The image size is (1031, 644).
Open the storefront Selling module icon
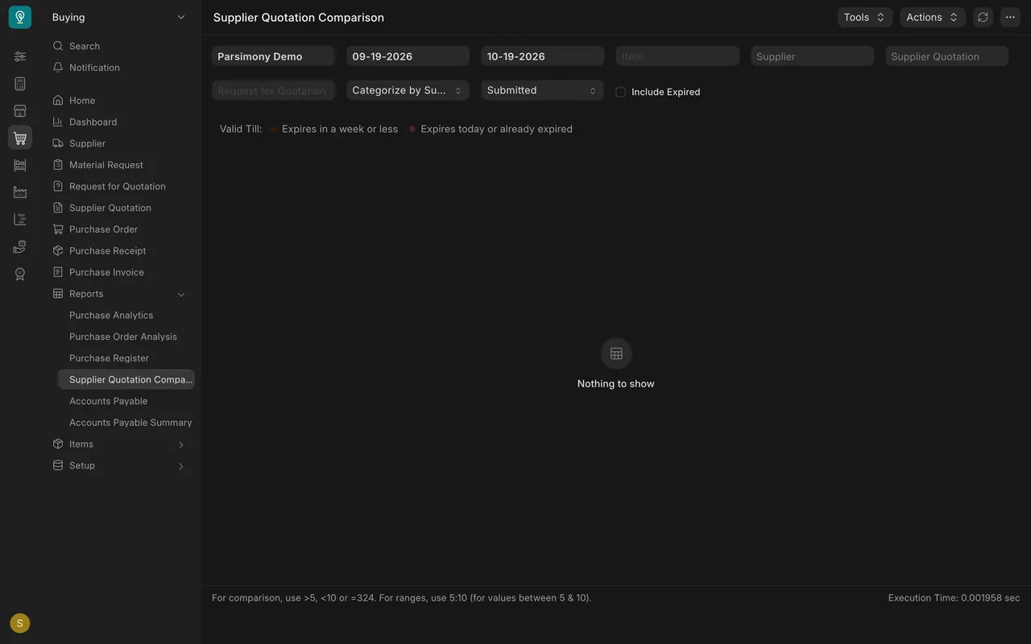(20, 111)
